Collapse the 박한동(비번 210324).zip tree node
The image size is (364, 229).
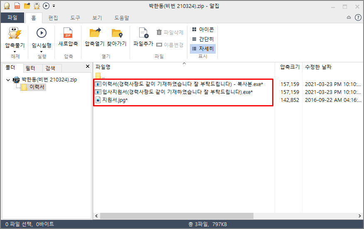pos(8,80)
